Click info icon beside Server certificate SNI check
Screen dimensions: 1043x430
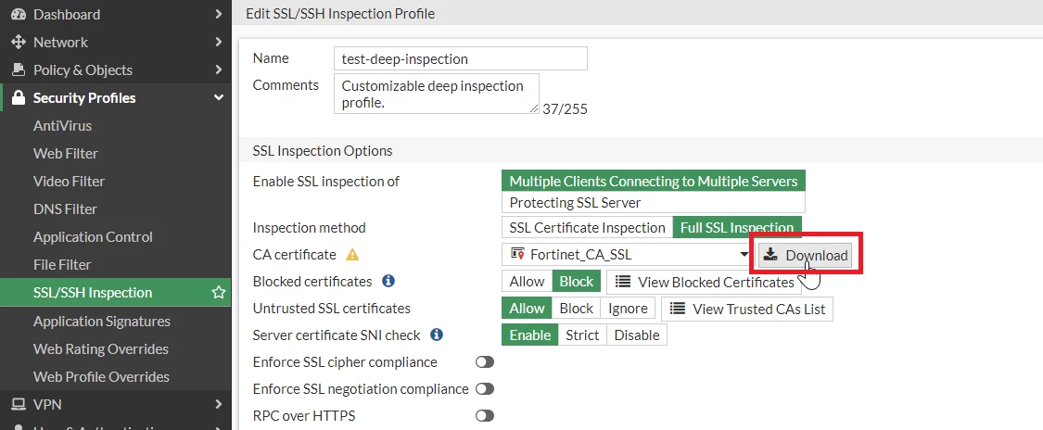(437, 335)
